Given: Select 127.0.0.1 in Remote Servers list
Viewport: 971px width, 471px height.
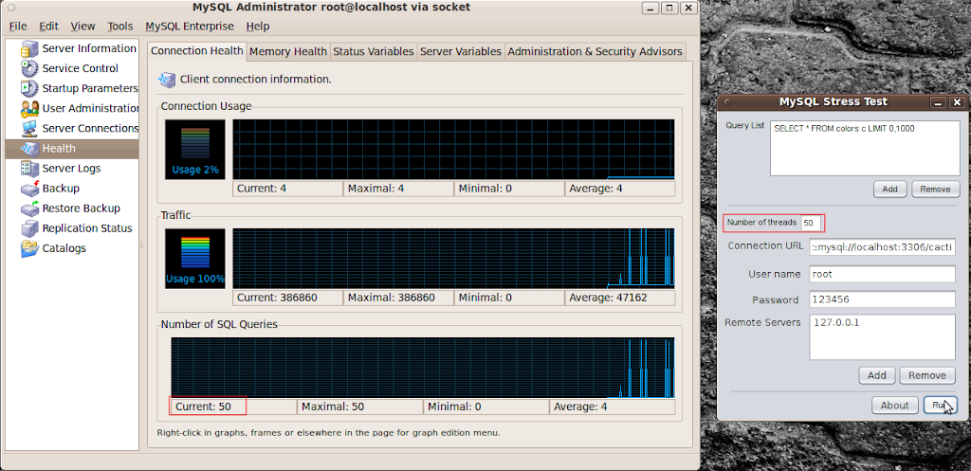Looking at the screenshot, I should pos(835,322).
